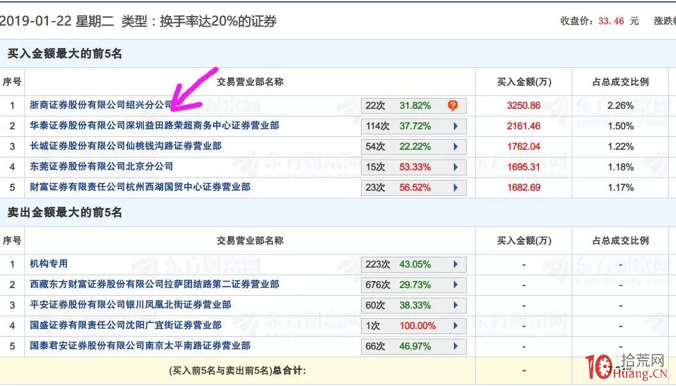Screen dimensions: 676x386
Task: Click the 23次 listing count
Action: [x=375, y=188]
